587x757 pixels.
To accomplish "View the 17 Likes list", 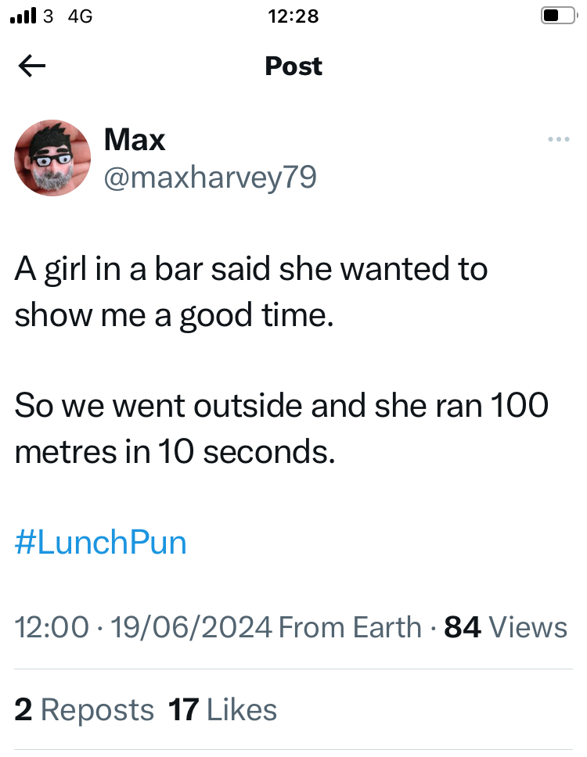I will [223, 709].
